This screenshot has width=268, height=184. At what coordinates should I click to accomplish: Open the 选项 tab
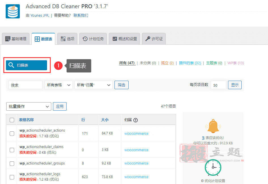pyautogui.click(x=67, y=39)
